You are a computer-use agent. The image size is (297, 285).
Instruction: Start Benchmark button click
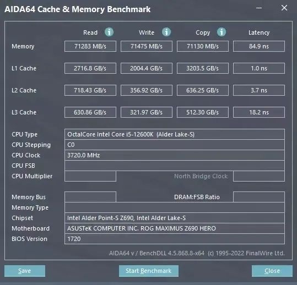(x=149, y=271)
